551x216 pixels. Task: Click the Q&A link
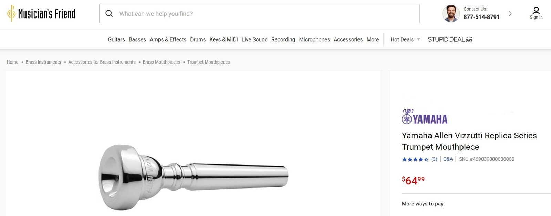pyautogui.click(x=448, y=159)
